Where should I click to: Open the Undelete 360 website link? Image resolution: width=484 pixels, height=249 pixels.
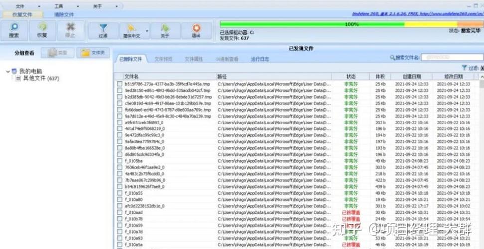418,14
